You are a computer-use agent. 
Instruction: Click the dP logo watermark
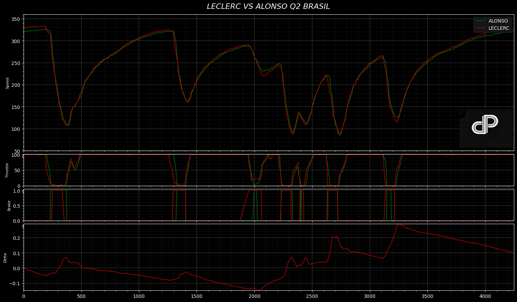tap(486, 125)
